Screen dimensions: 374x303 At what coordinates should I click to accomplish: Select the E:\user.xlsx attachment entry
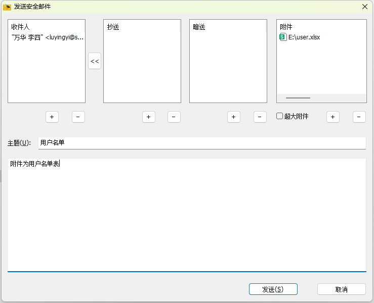click(304, 37)
